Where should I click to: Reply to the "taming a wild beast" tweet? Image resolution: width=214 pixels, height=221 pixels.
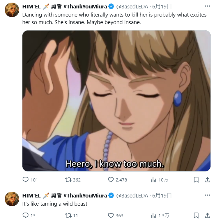[x=26, y=215]
